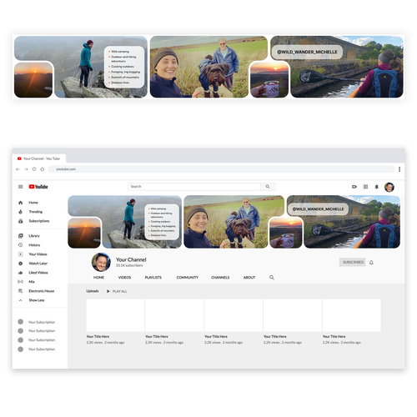Viewport: 417px width, 417px height.
Task: Open the hamburger menu beside YouTube logo
Action: [21, 187]
